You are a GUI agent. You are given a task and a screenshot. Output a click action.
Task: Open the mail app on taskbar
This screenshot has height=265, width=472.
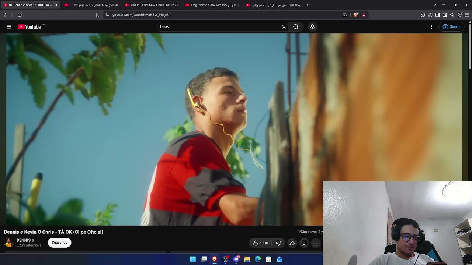[x=280, y=259]
